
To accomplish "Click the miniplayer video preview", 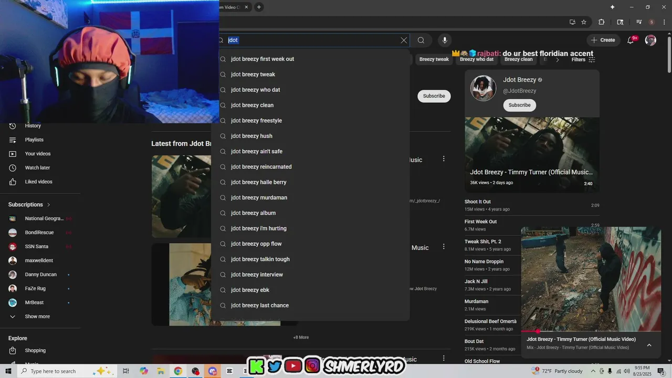I will pyautogui.click(x=591, y=279).
